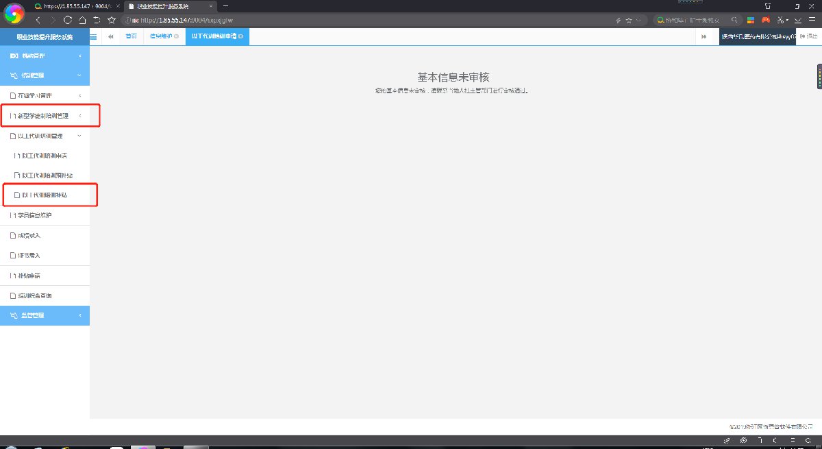Open 以工代训培训补贴 in the sidebar
Image resolution: width=822 pixels, height=449 pixels.
(48, 195)
